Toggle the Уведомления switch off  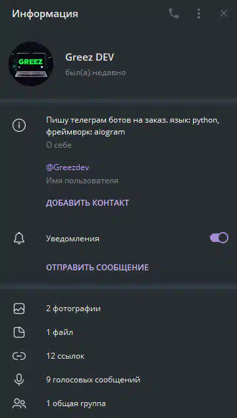pyautogui.click(x=219, y=238)
